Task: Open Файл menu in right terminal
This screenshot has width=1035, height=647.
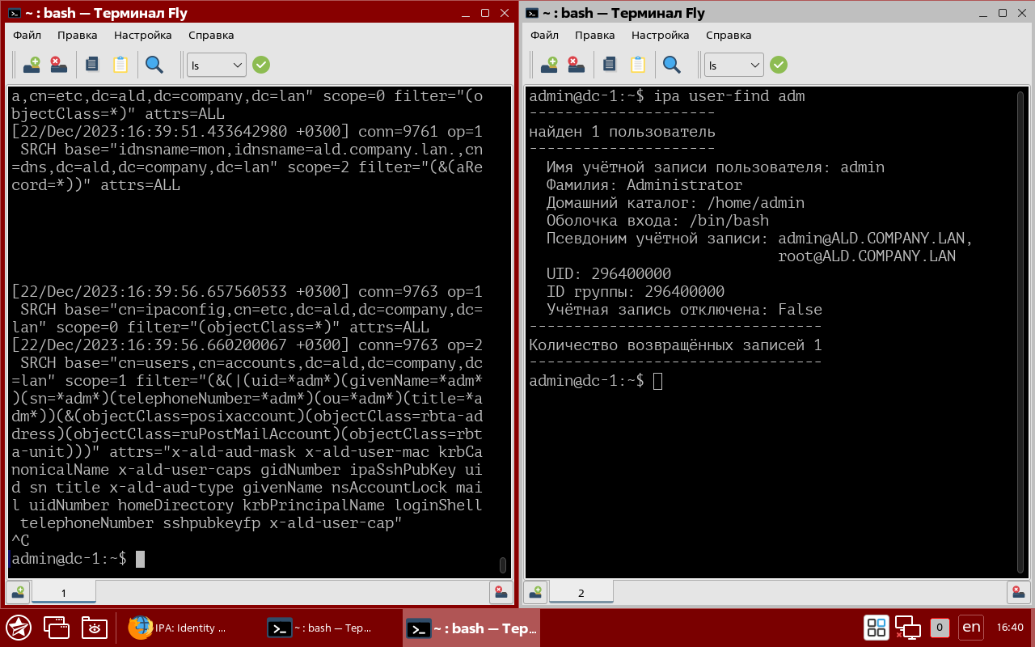Action: coord(544,36)
